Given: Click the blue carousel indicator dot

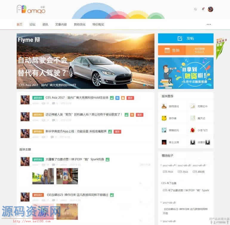Looking at the screenshot, I should (144, 85).
